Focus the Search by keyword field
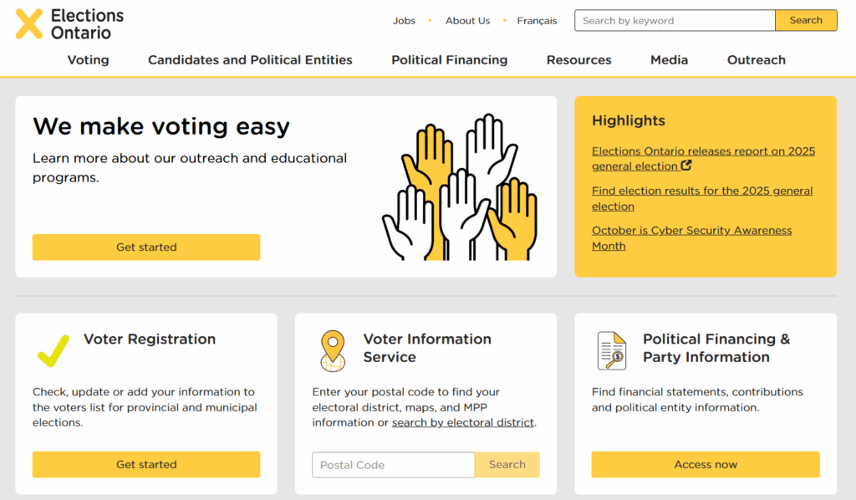This screenshot has width=856, height=500. [x=674, y=21]
